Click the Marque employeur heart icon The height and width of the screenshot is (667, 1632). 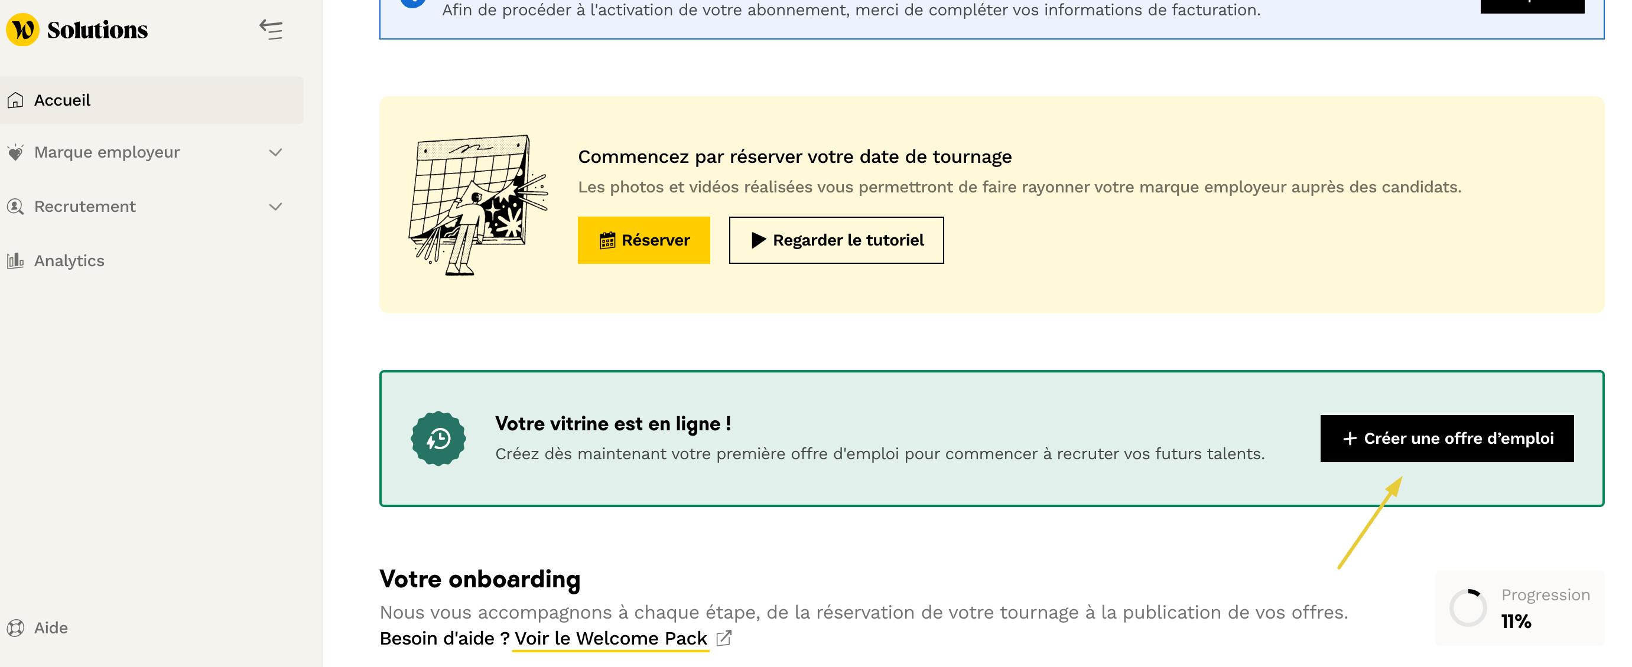tap(15, 152)
